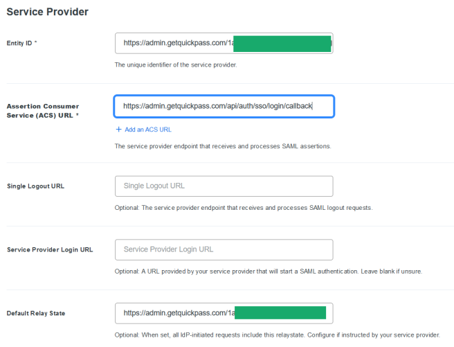The height and width of the screenshot is (347, 454).
Task: Click the Service Provider Login URL field
Action: [224, 249]
